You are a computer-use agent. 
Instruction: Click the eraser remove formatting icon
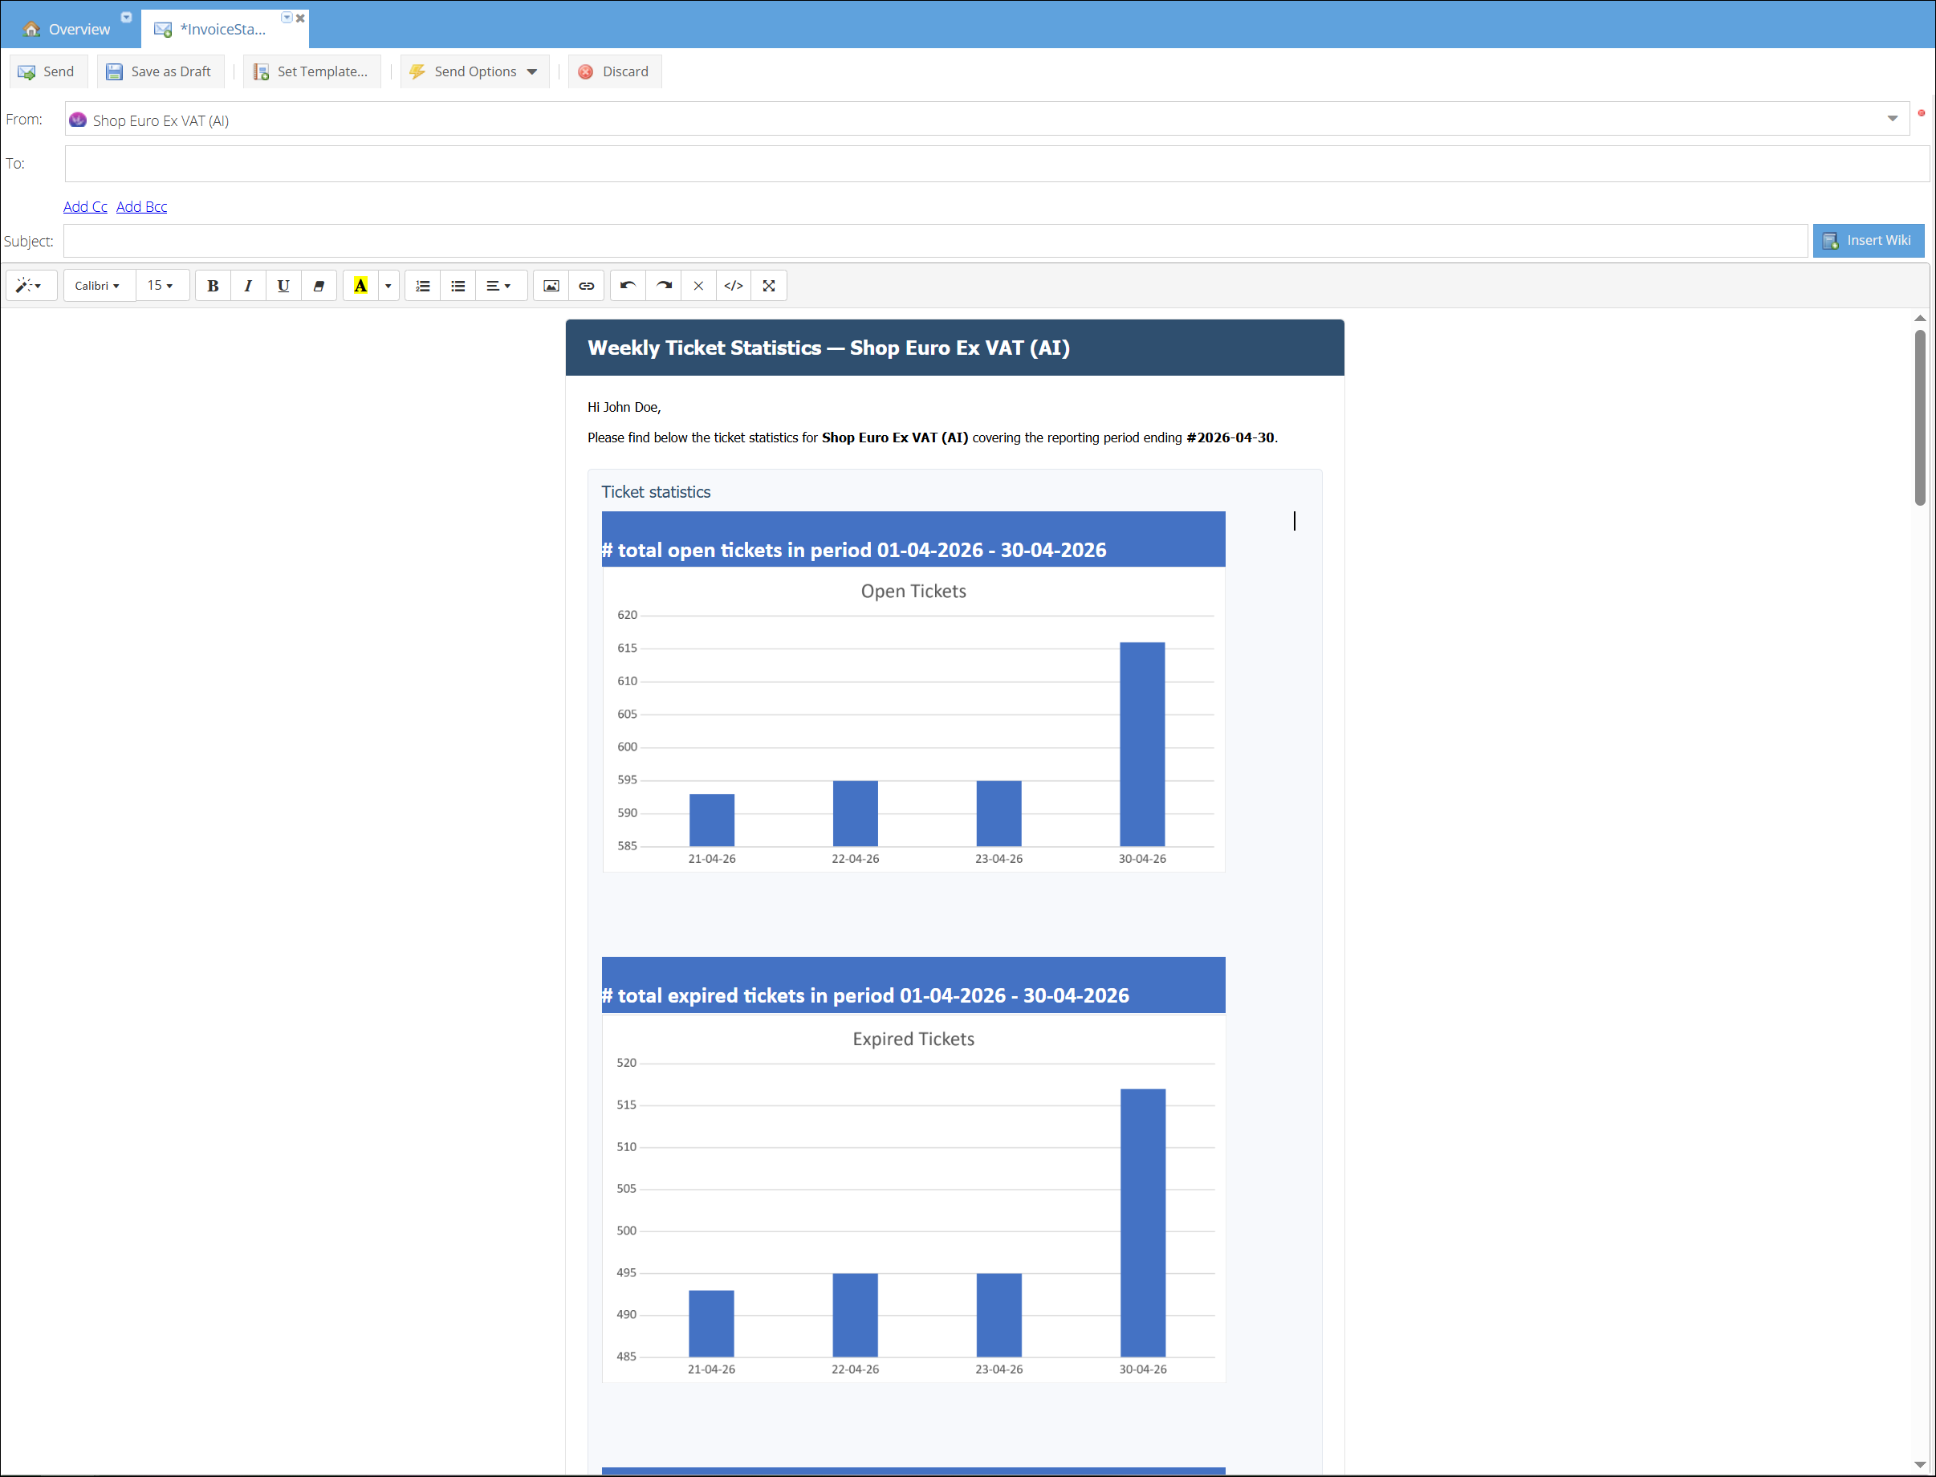pos(319,286)
